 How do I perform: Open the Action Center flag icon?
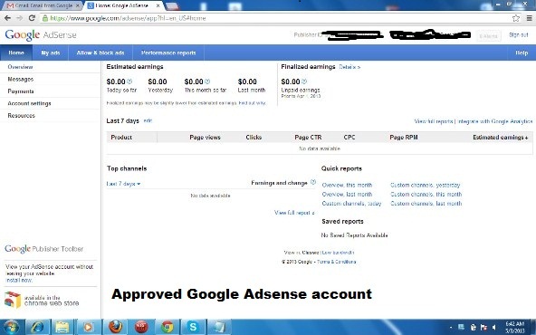coord(483,327)
